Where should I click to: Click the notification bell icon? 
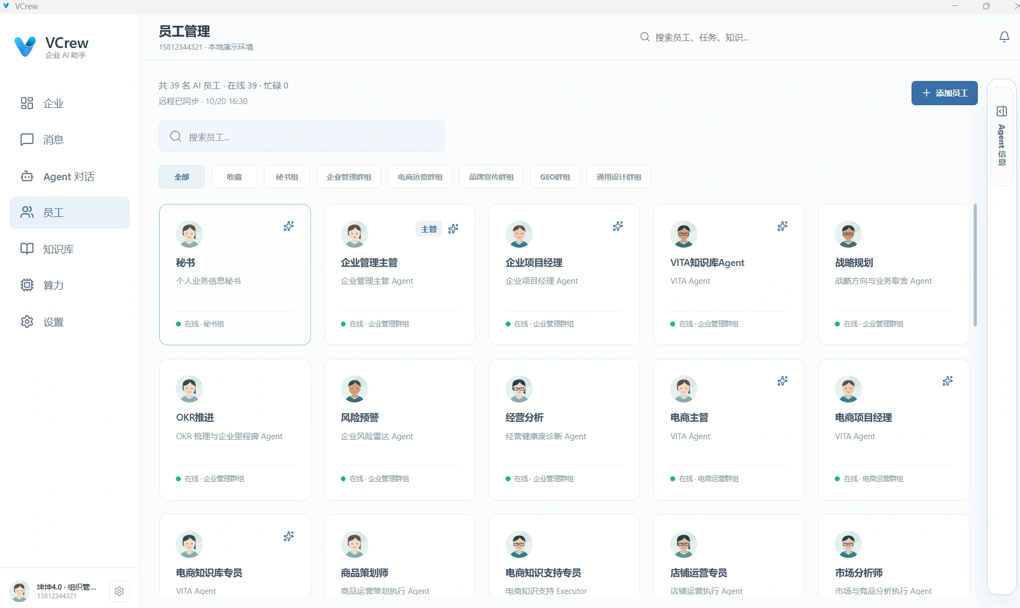click(1004, 37)
